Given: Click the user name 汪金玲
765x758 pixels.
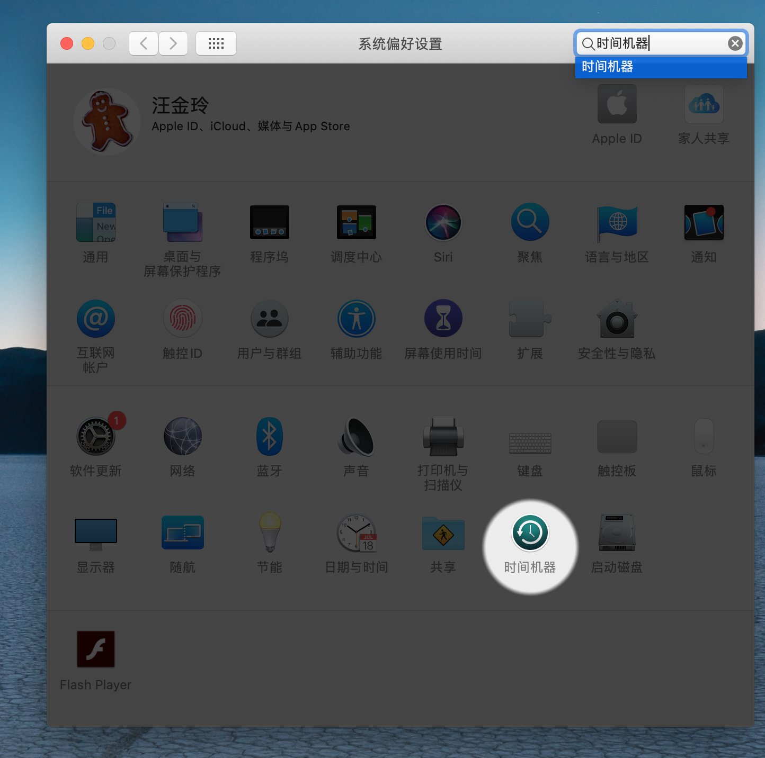Looking at the screenshot, I should (180, 106).
